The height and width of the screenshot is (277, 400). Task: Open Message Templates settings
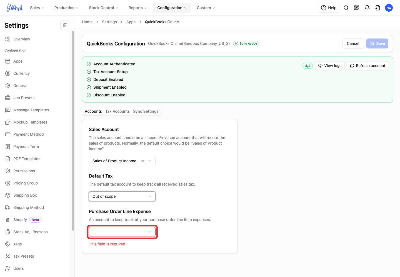coord(35,110)
